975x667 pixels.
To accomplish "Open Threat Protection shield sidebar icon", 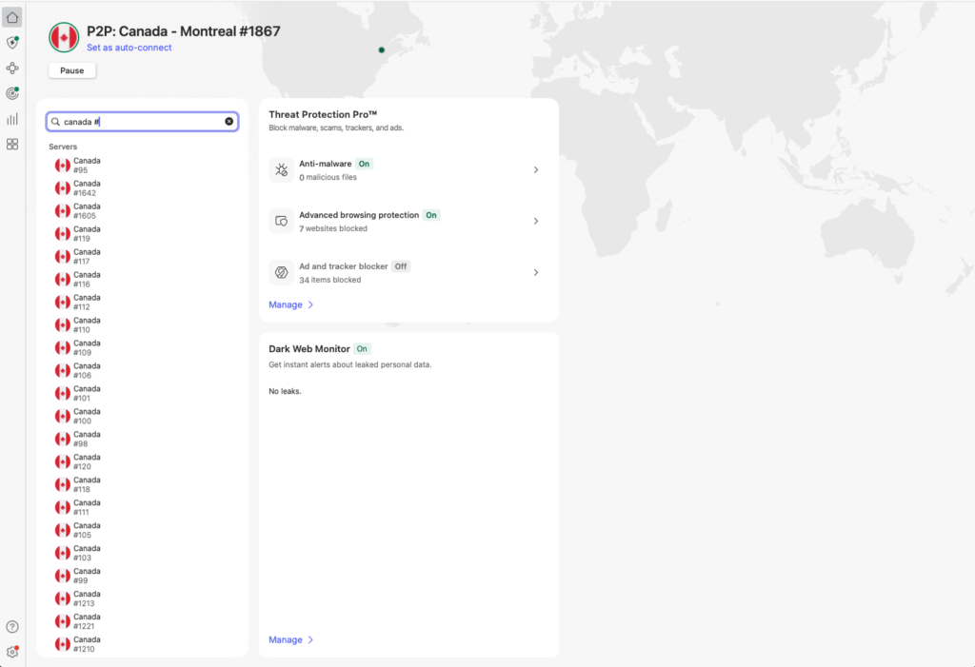I will coord(11,42).
